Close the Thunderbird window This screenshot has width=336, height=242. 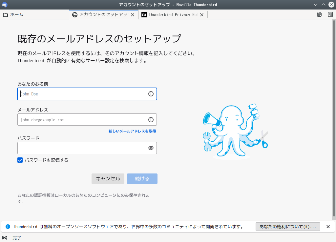pos(331,5)
